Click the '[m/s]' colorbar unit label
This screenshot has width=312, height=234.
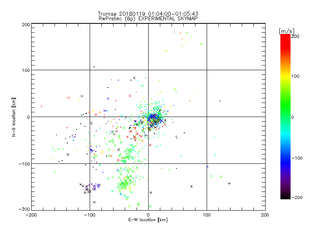(x=287, y=31)
